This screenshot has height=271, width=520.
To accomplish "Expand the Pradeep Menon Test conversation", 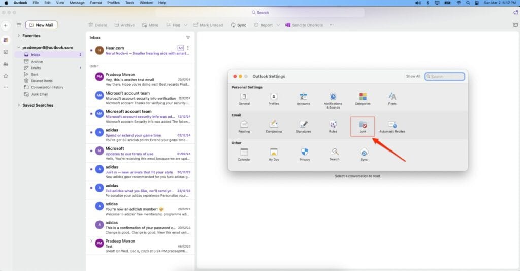I will coord(91,241).
